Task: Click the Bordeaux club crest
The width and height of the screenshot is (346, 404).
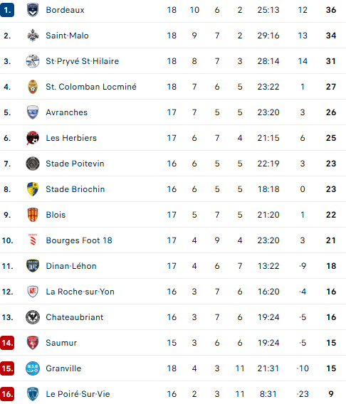Action: pyautogui.click(x=33, y=10)
